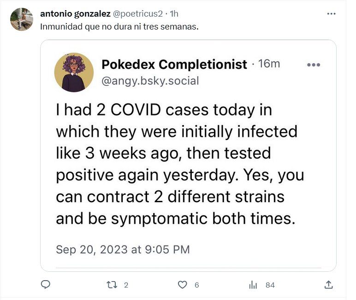The height and width of the screenshot is (300, 356).
Task: Click the 16m timestamp in quoted post
Action: [269, 64]
